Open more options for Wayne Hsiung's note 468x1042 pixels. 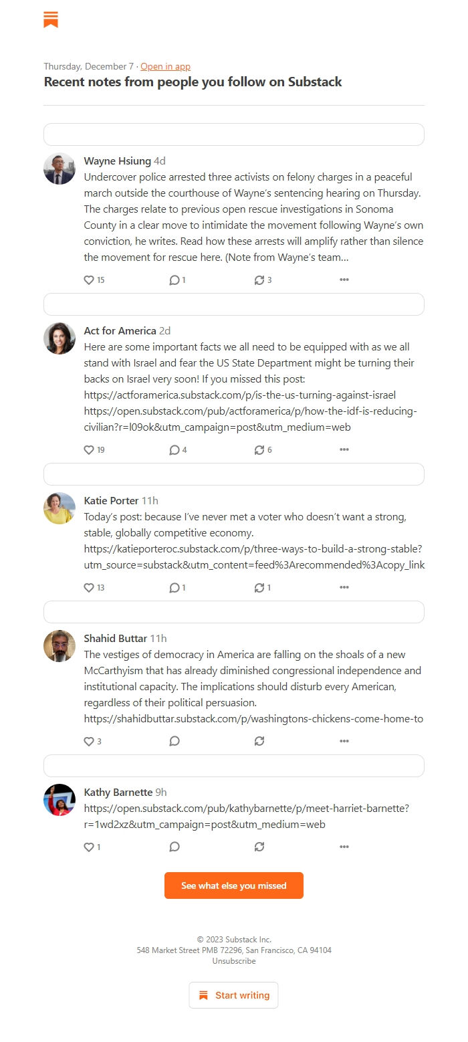pos(344,280)
